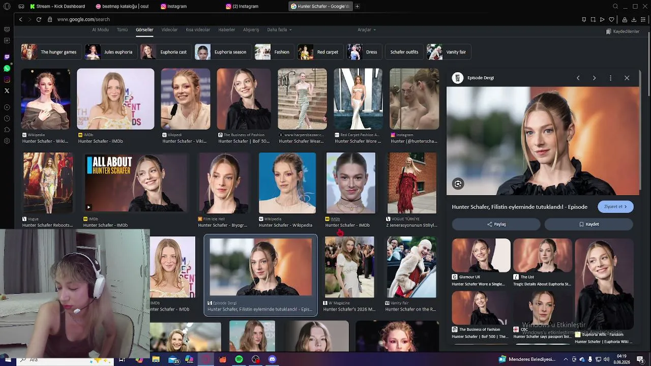Image resolution: width=651 pixels, height=366 pixels.
Task: Expand the Daha fazla dropdown
Action: (x=279, y=30)
